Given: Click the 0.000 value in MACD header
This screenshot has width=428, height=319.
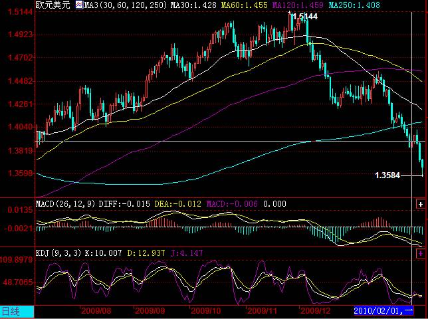Looking at the screenshot, I should coord(274,204).
